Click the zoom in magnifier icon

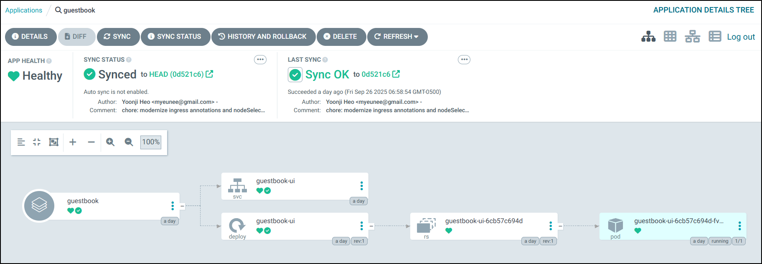click(x=110, y=142)
